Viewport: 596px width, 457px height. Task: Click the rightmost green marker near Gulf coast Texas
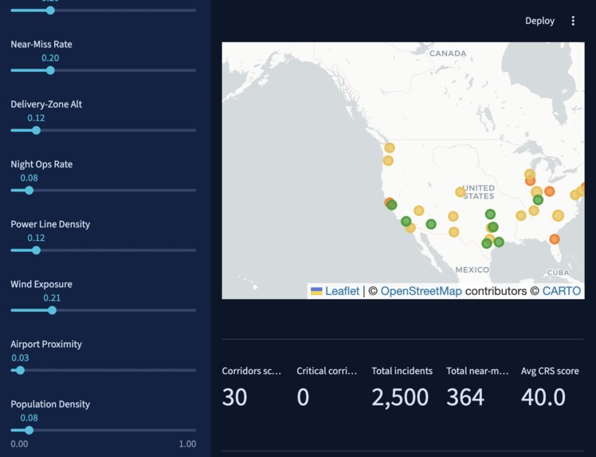pyautogui.click(x=499, y=242)
